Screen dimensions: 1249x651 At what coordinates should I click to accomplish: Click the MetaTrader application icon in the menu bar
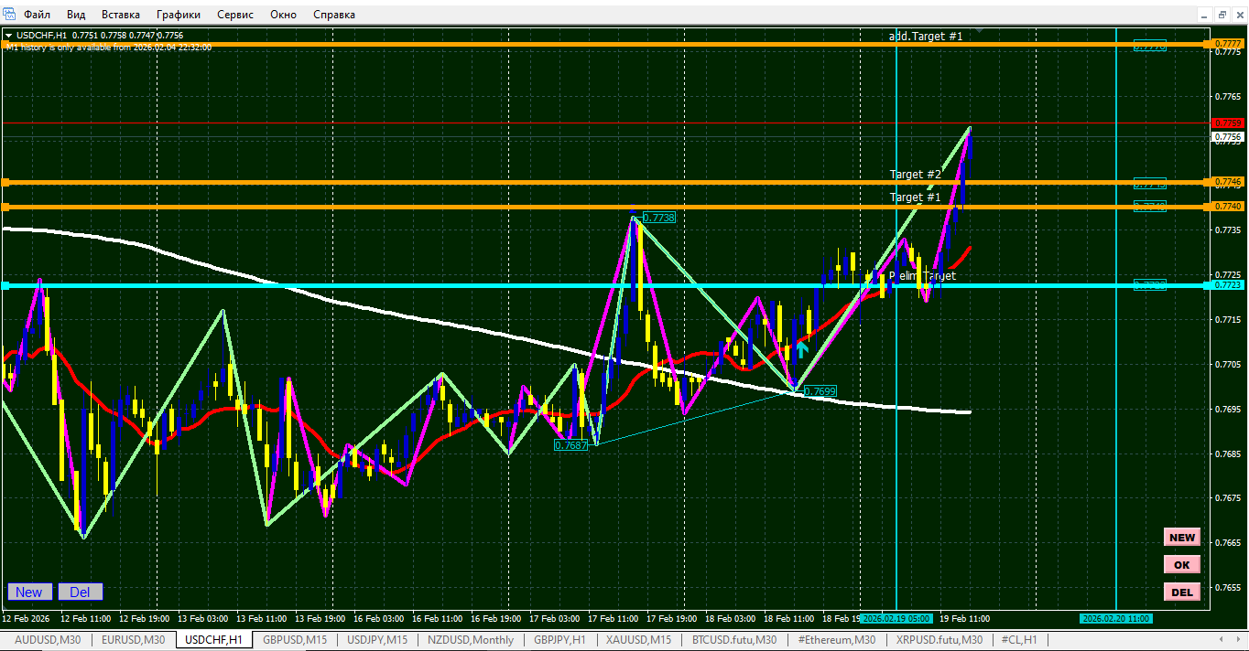pos(9,15)
